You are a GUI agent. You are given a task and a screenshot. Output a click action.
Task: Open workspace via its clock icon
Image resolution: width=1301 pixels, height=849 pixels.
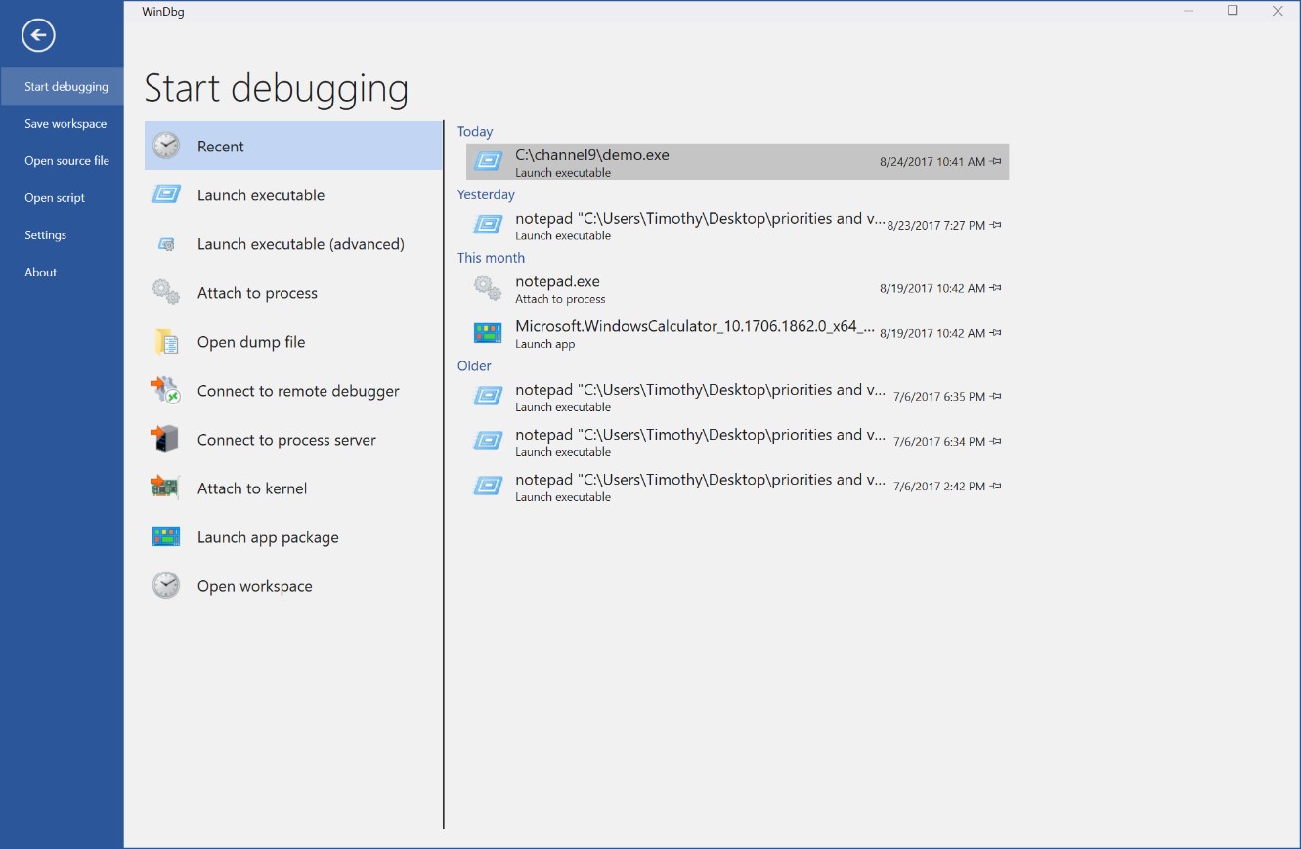(x=166, y=585)
